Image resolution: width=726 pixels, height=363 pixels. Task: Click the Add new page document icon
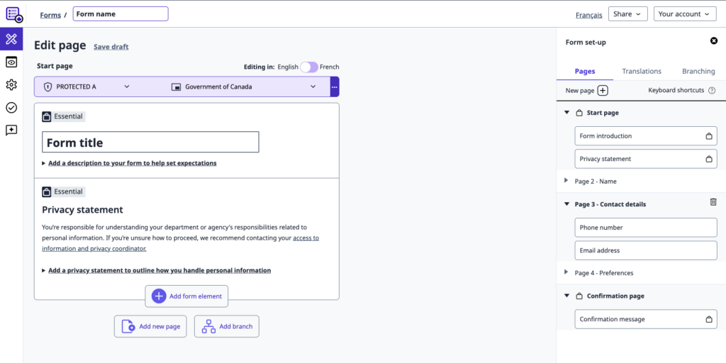coord(128,326)
